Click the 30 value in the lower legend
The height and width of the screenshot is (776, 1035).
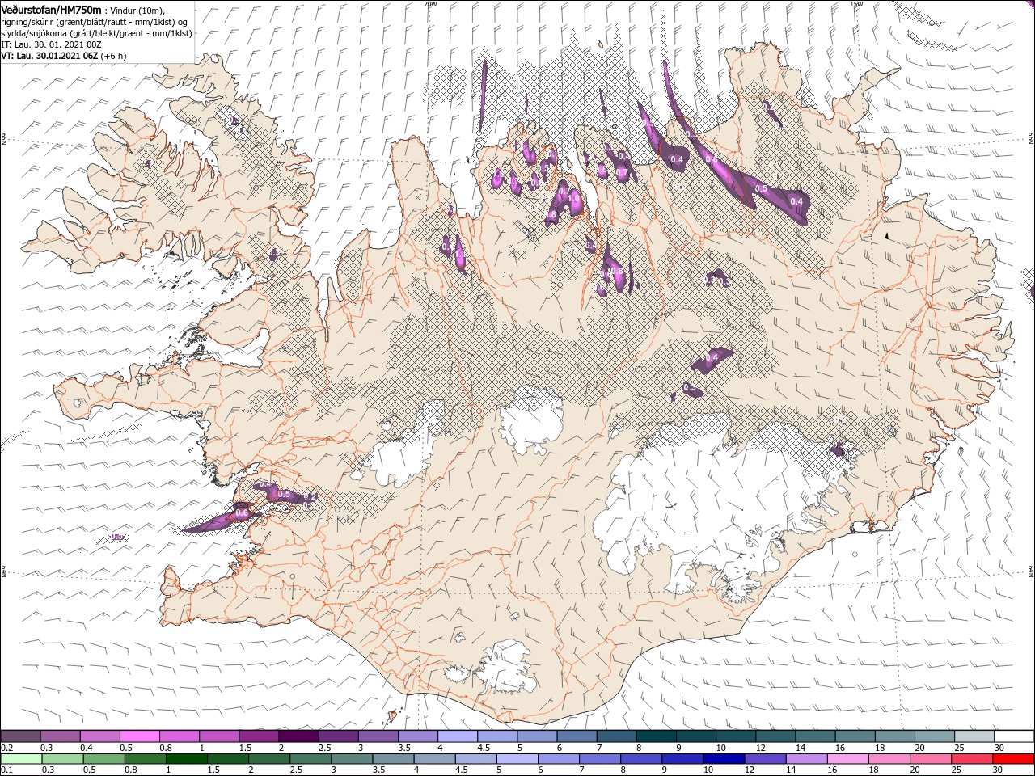click(x=998, y=770)
